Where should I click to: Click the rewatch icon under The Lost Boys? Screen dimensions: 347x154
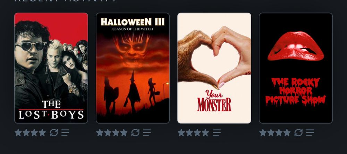tap(54, 133)
